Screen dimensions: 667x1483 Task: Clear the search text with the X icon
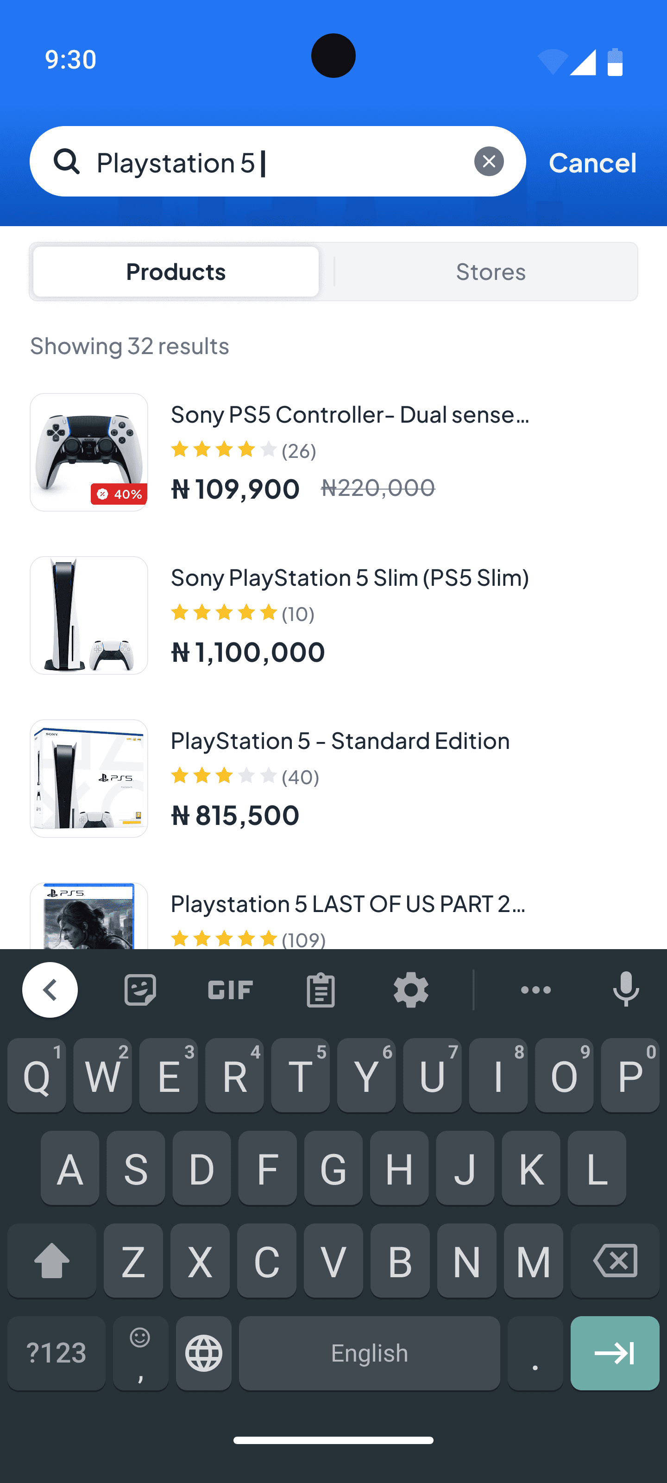click(x=489, y=161)
